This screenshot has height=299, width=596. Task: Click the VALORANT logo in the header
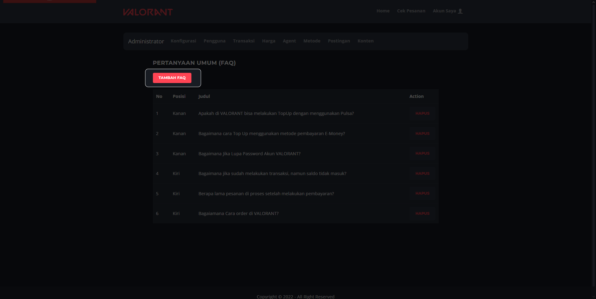148,12
